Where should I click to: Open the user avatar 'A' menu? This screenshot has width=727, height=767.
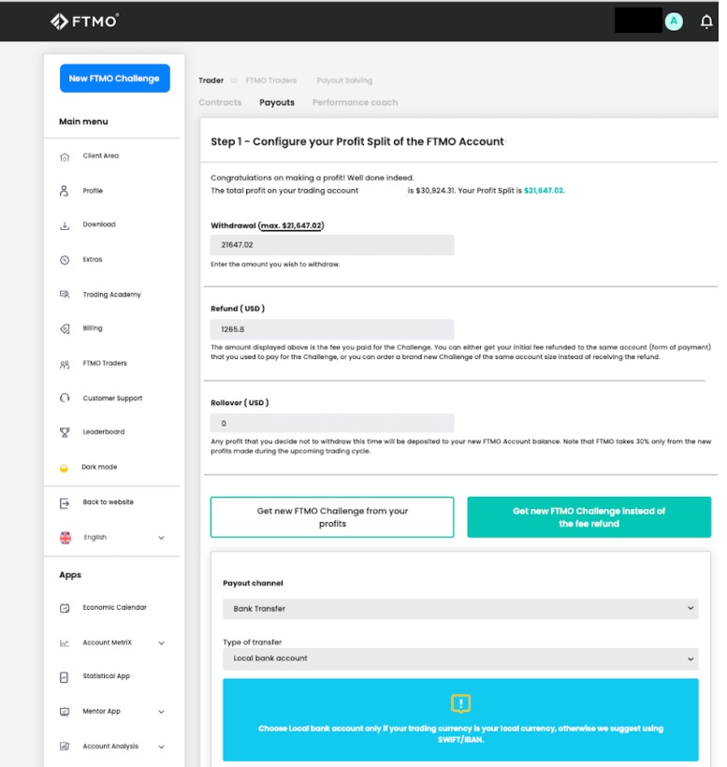click(674, 22)
